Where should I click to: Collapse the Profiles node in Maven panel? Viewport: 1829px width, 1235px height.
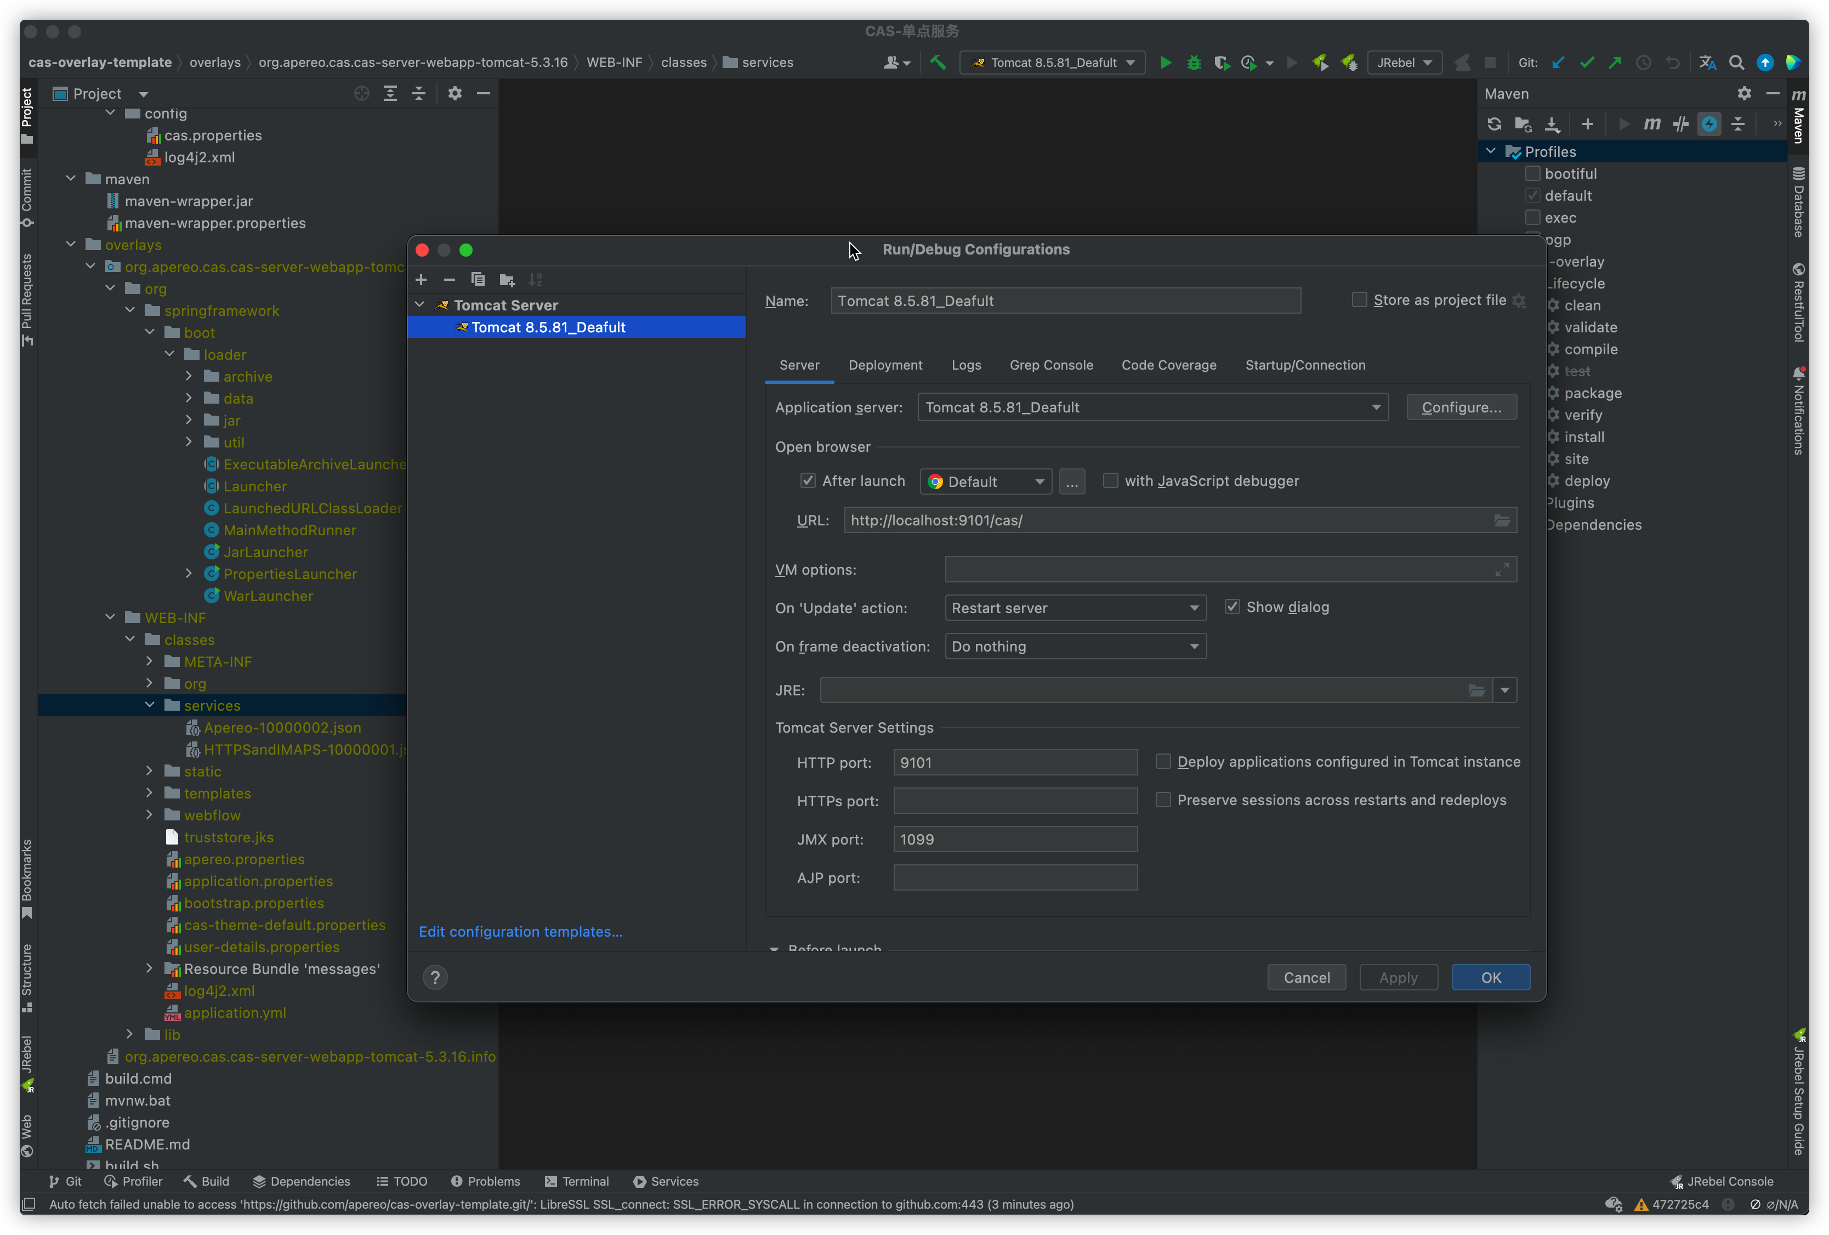point(1491,151)
